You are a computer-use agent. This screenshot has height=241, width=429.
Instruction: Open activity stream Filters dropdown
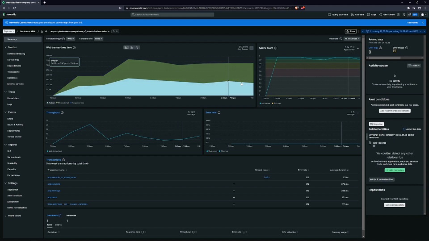414,66
